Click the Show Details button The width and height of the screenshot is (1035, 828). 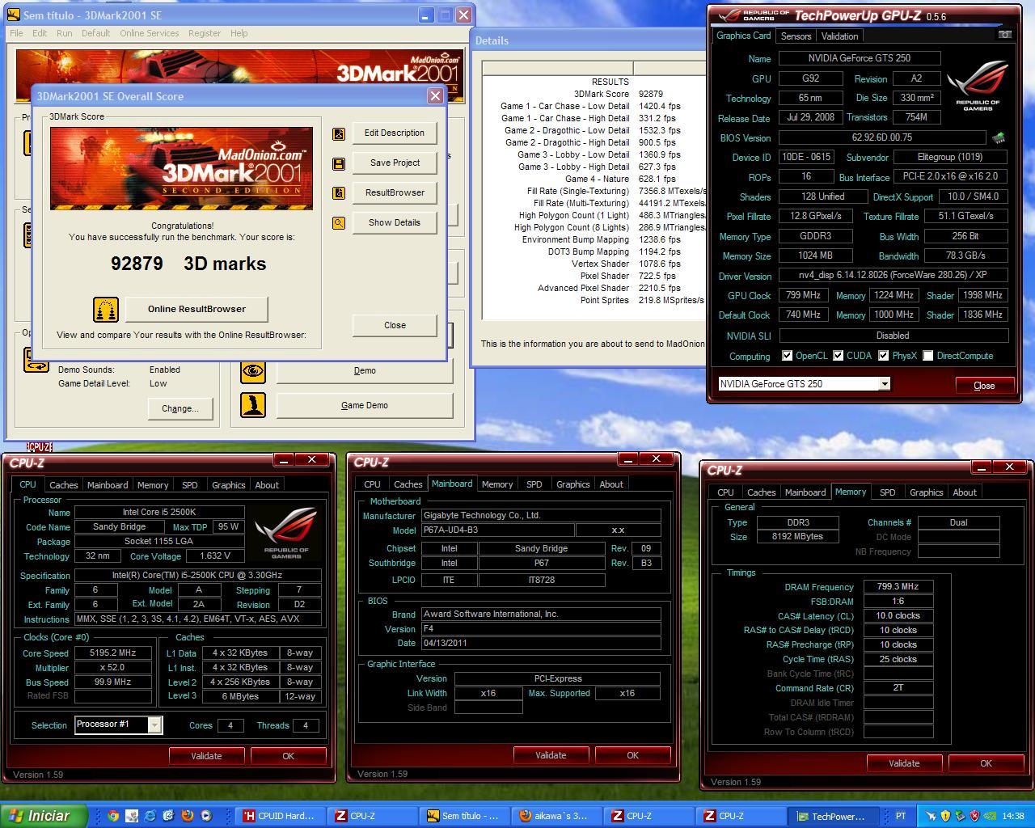tap(395, 223)
